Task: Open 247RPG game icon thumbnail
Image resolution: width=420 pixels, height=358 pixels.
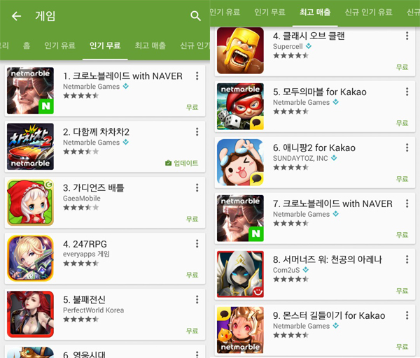Action: tap(30, 258)
